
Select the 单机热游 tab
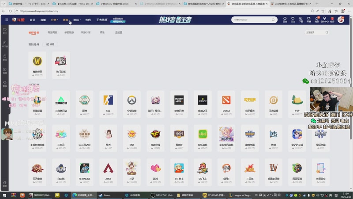click(x=69, y=32)
